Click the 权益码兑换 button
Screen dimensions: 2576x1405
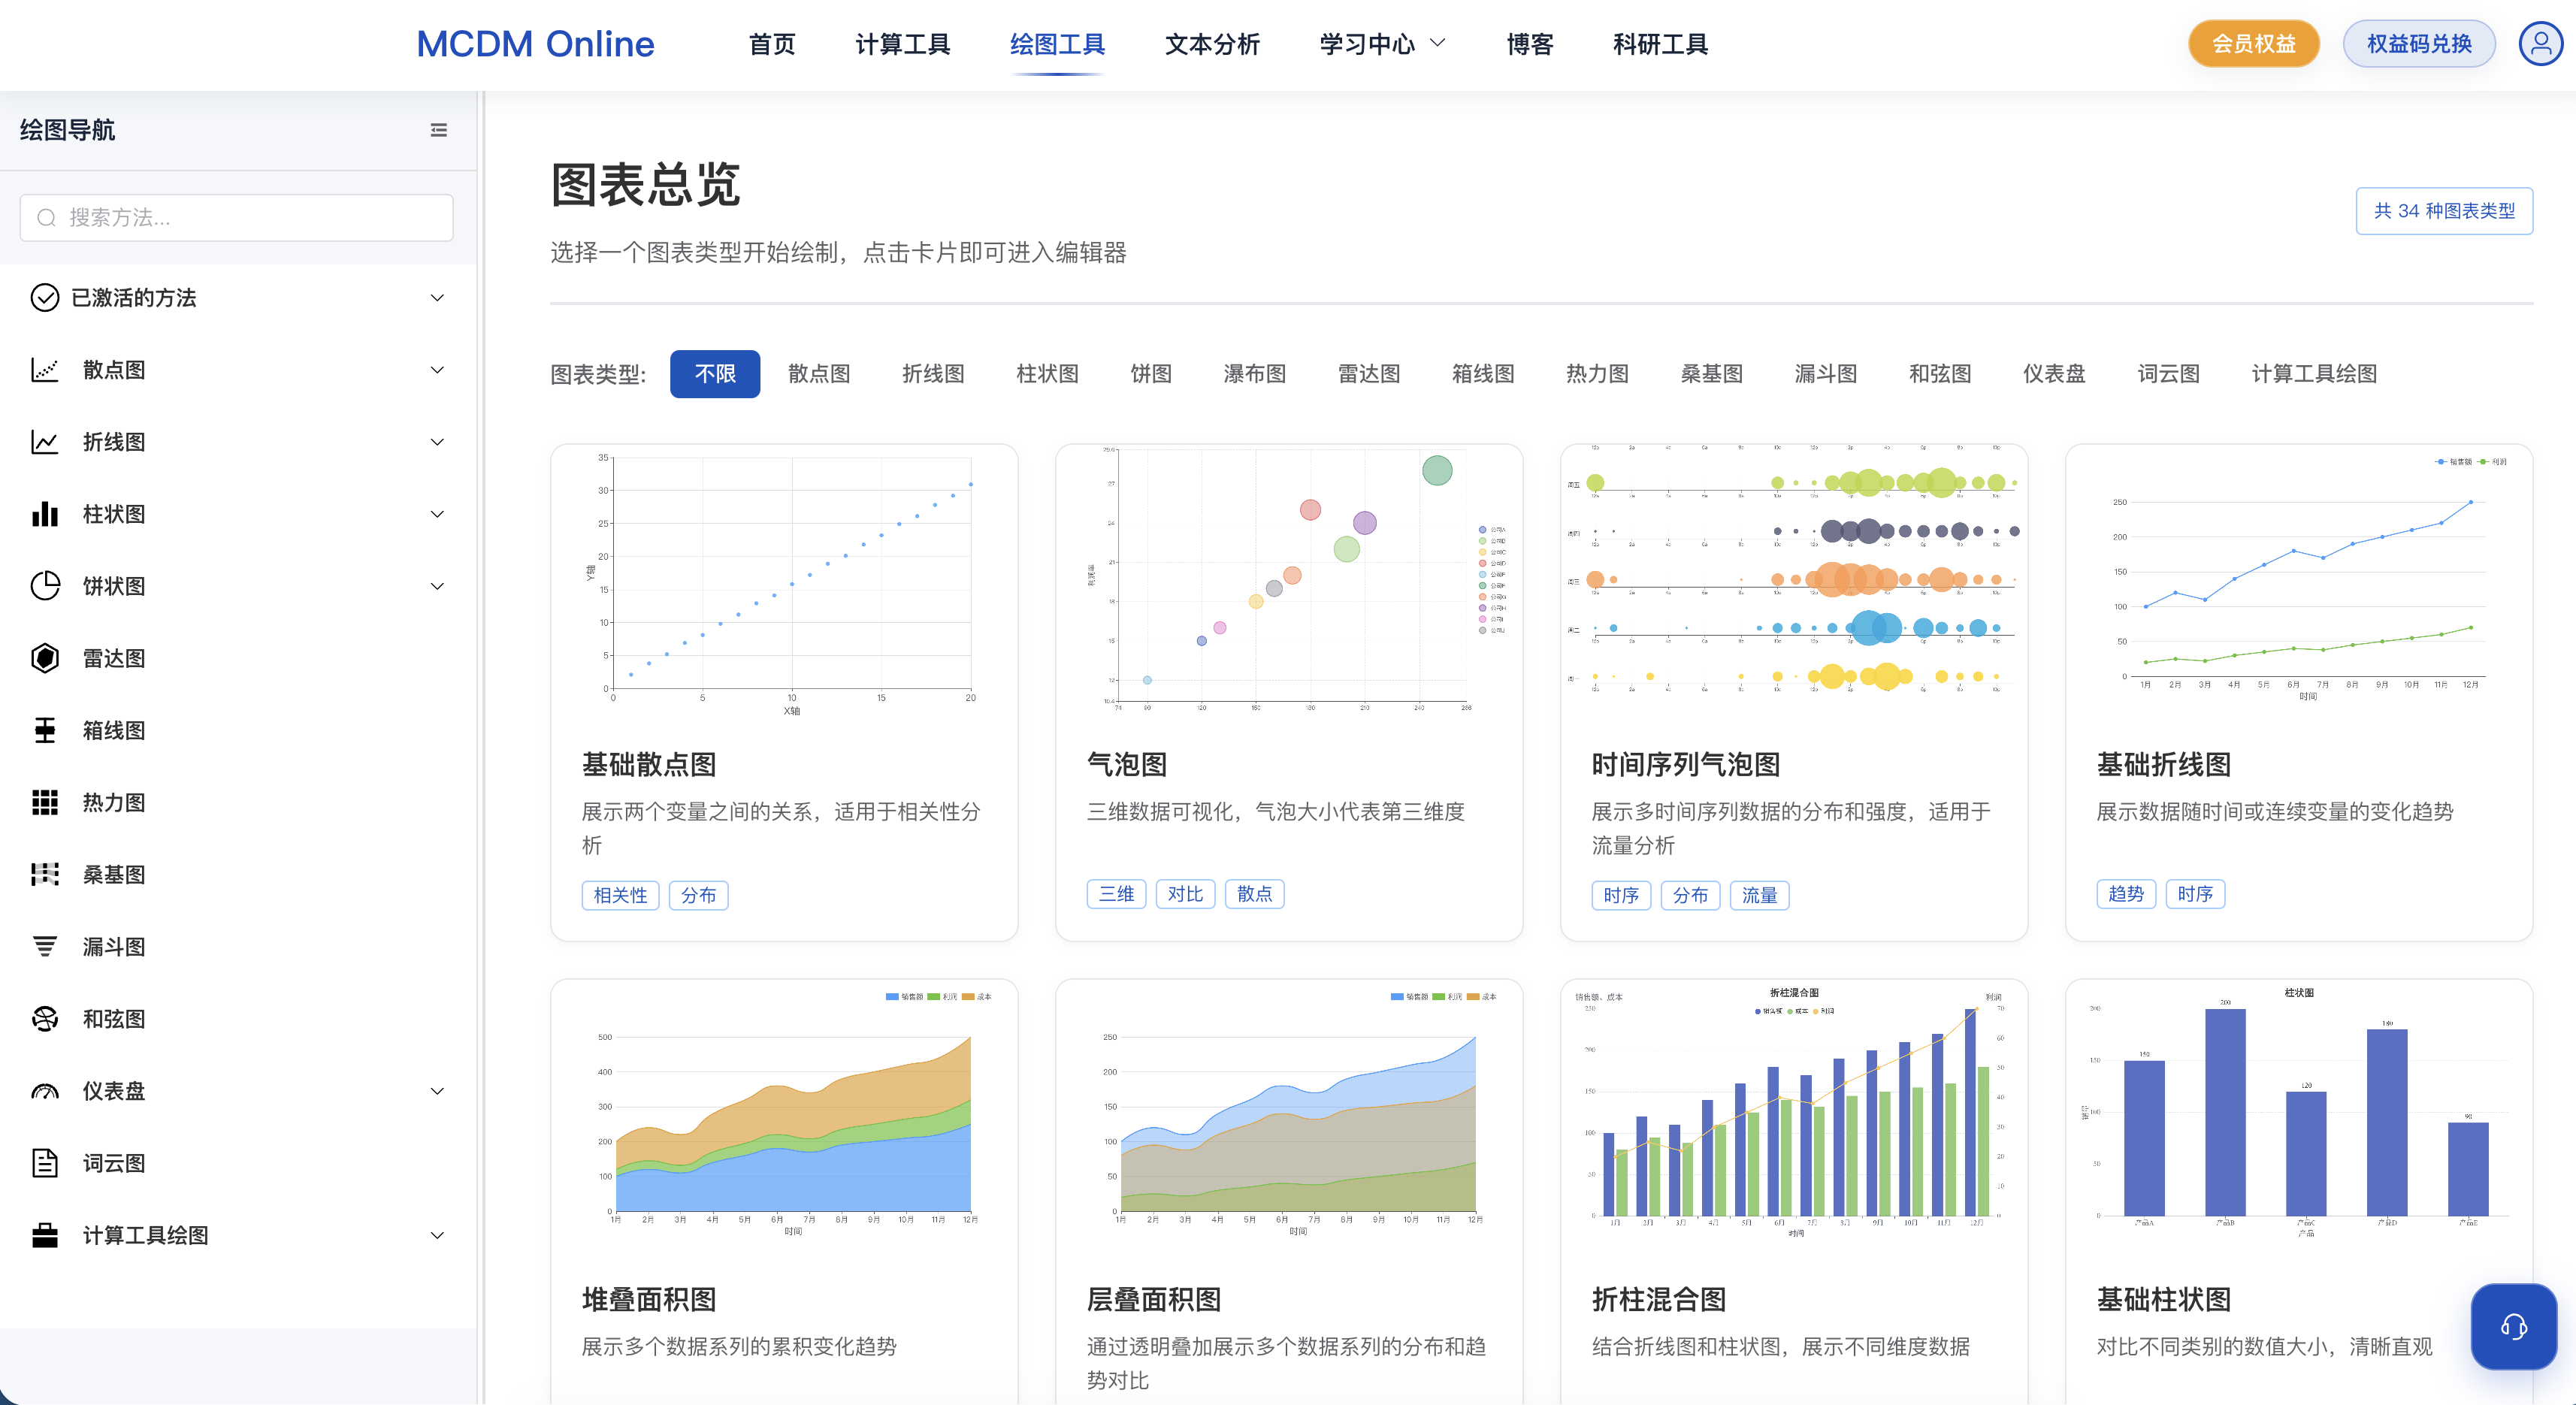point(2419,44)
